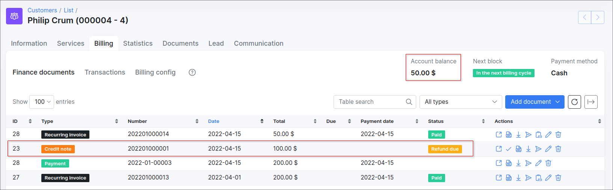Go to next customer arrow
The height and width of the screenshot is (190, 613).
(x=598, y=17)
